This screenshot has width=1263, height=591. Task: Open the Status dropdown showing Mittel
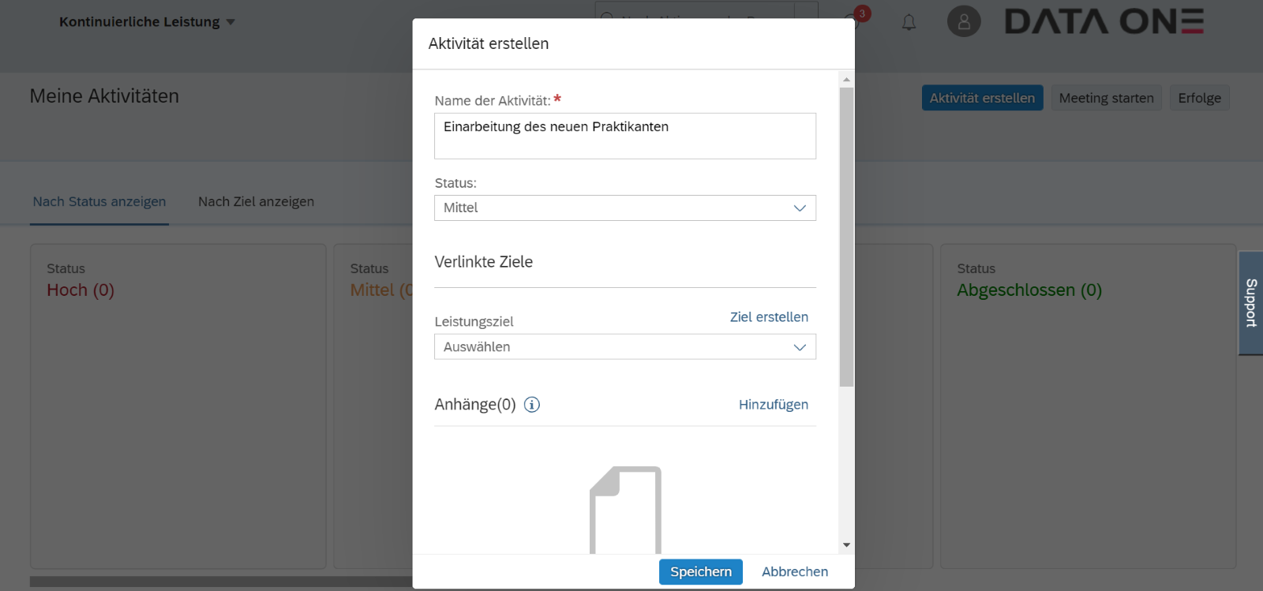pyautogui.click(x=624, y=208)
